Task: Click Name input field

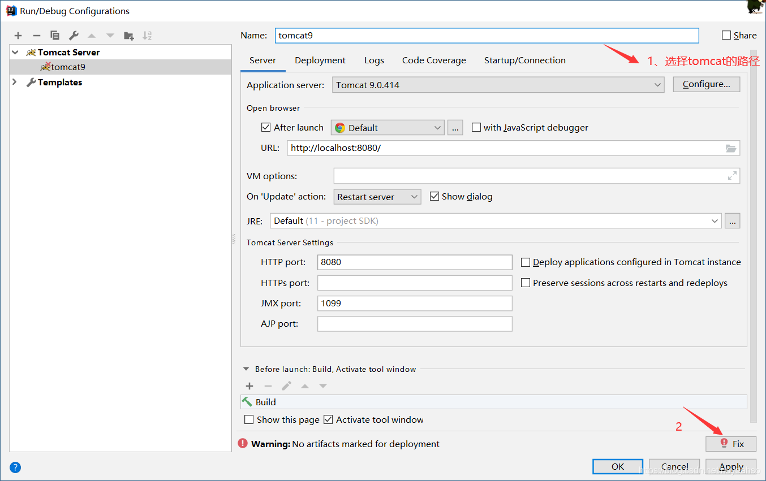Action: 487,35
